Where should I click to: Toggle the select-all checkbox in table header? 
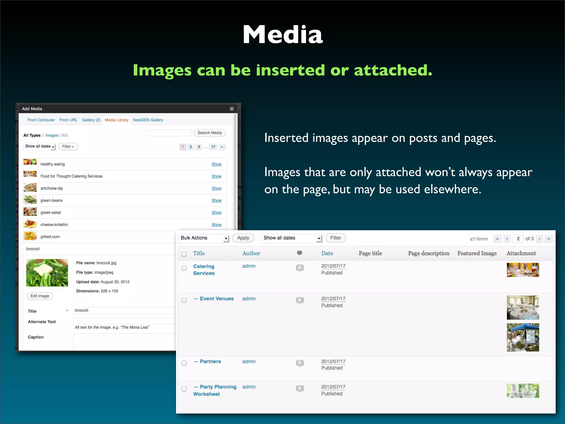click(x=184, y=254)
